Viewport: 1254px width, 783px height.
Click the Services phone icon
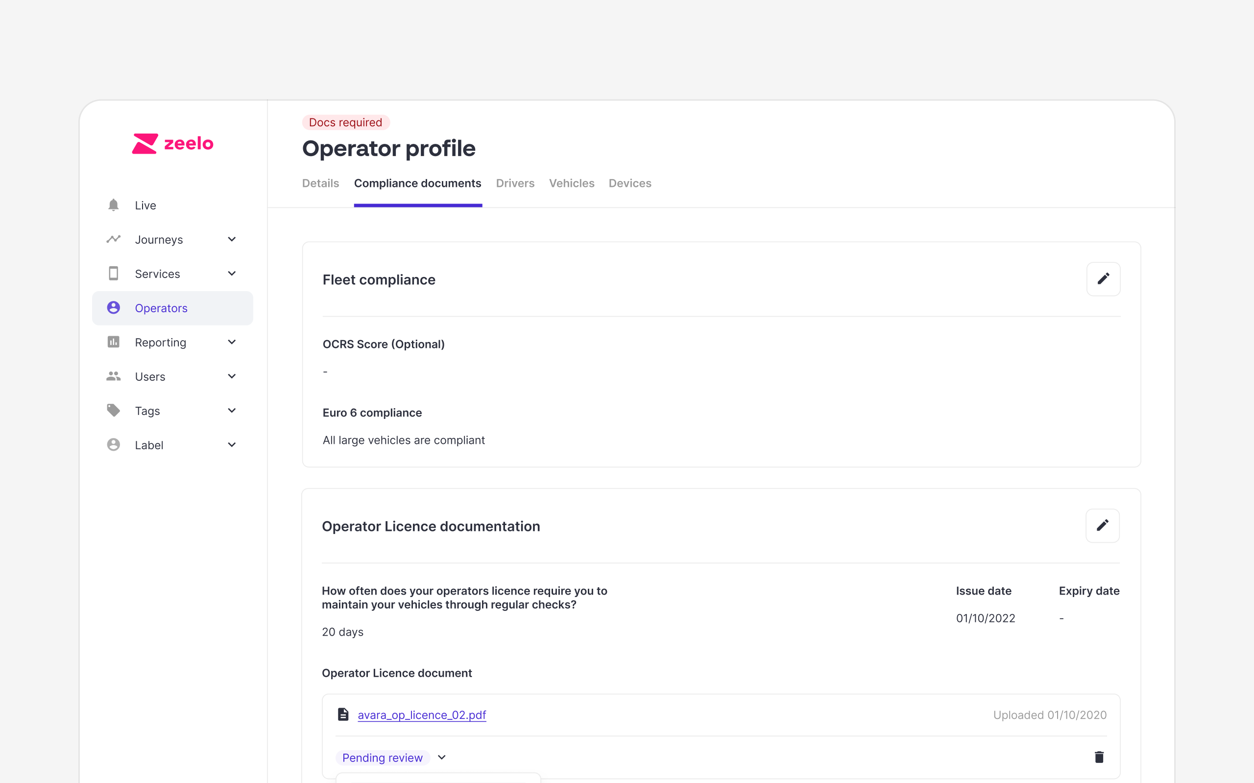point(114,274)
